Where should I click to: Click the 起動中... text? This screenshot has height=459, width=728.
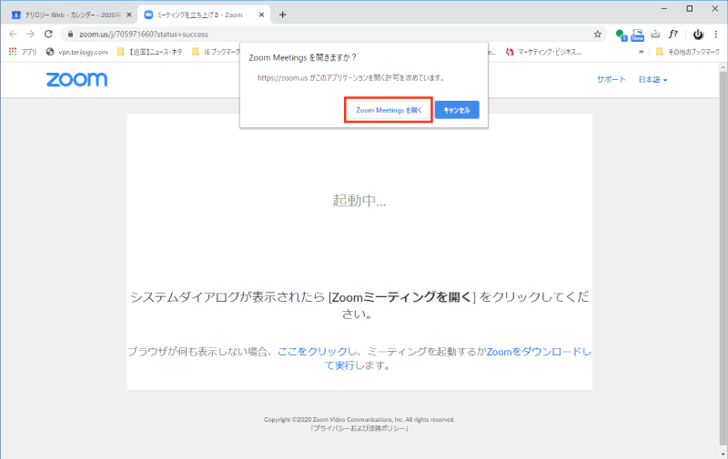[x=359, y=200]
